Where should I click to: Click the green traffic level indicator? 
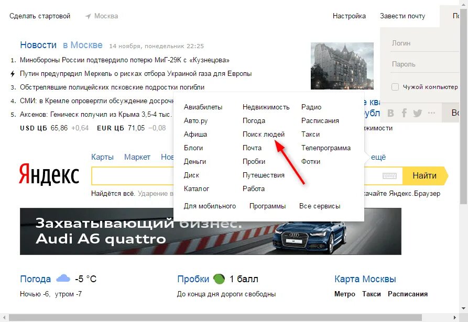[219, 279]
